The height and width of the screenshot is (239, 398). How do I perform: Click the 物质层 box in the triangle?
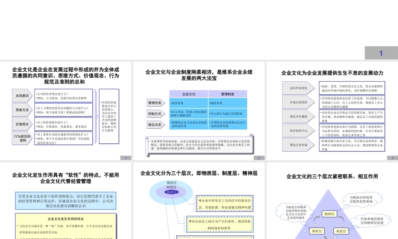click(x=317, y=231)
